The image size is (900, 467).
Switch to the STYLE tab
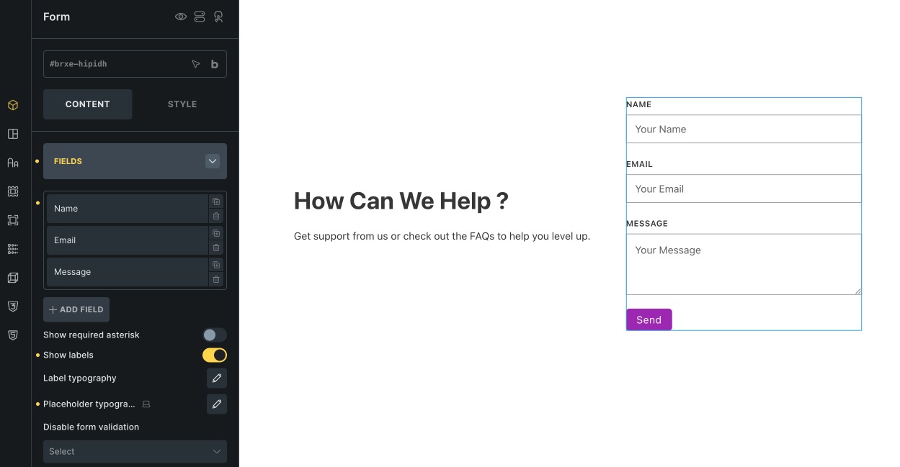point(182,104)
